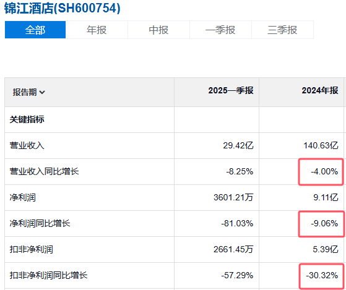Click the 140.63亿 revenue value

click(x=321, y=145)
